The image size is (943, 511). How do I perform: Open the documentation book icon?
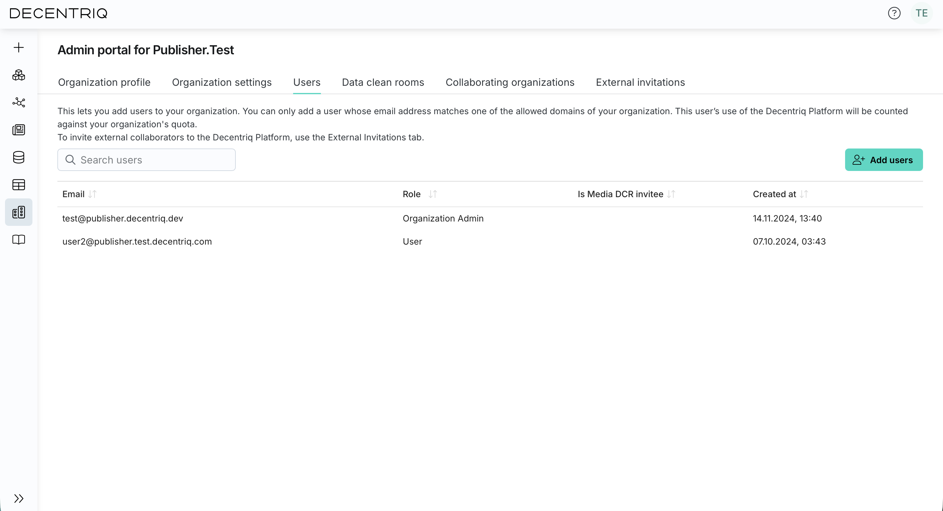click(19, 240)
